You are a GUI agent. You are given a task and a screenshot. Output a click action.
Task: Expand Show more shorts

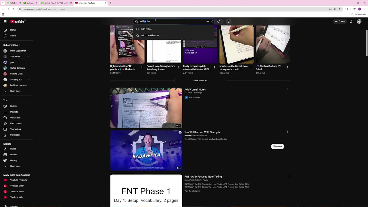click(200, 80)
